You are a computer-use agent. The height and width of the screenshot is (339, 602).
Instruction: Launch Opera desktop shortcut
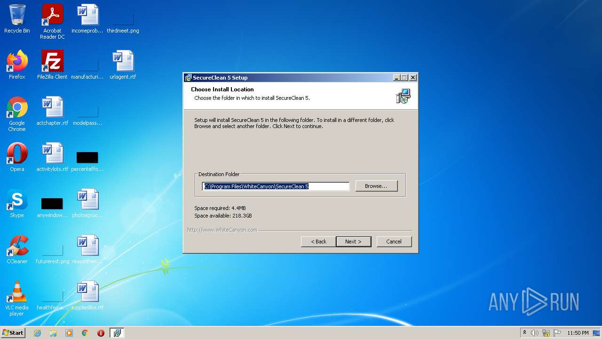(x=17, y=157)
